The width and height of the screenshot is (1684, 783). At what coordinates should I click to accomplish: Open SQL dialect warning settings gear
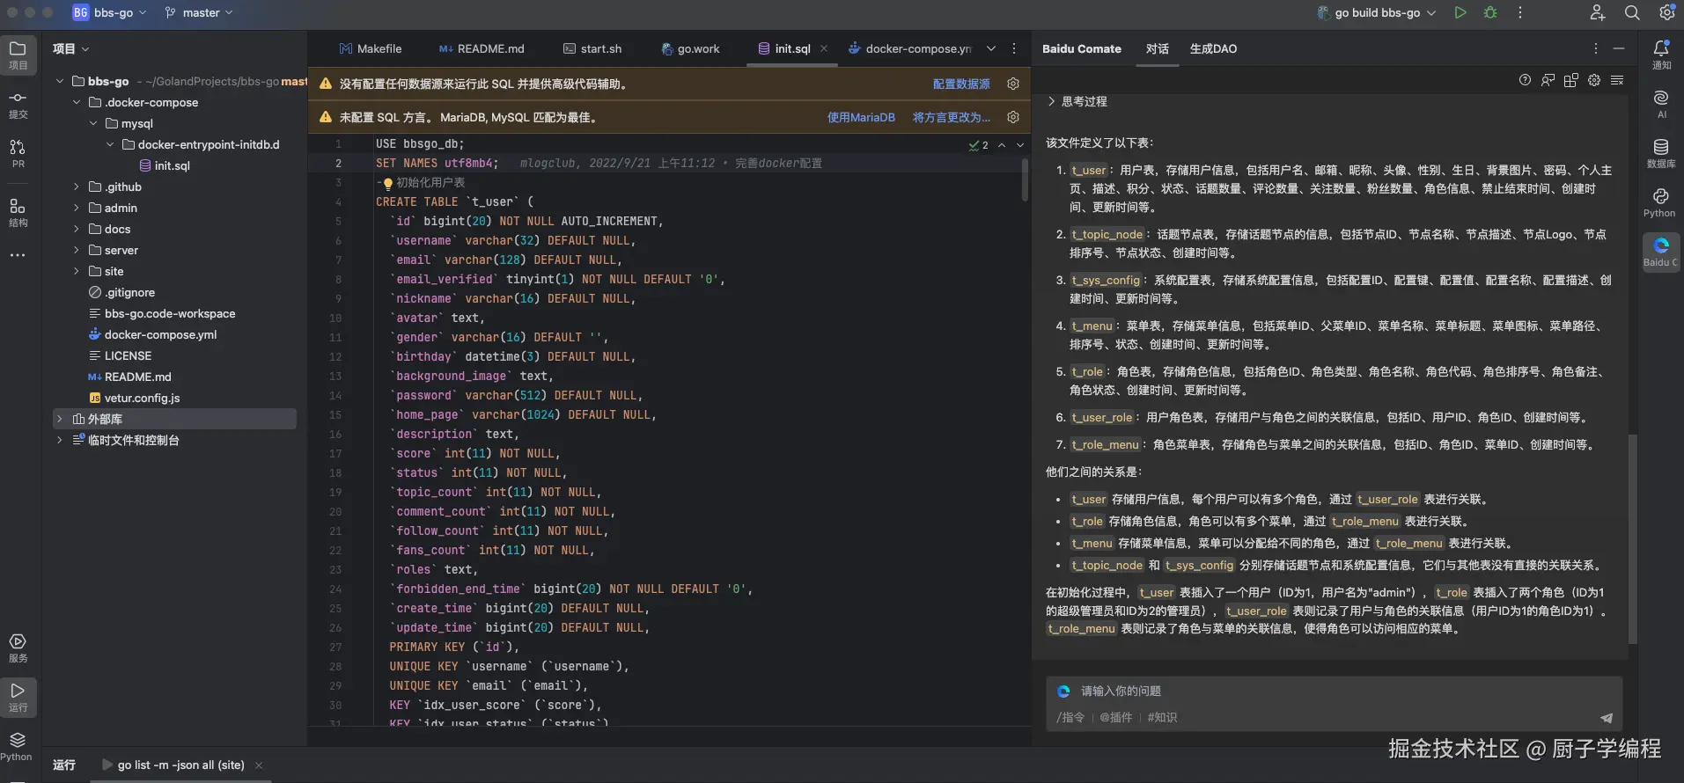point(1013,117)
